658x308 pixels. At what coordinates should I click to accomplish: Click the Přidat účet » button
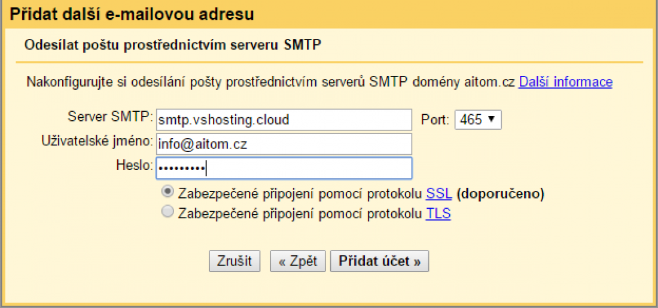(x=379, y=261)
